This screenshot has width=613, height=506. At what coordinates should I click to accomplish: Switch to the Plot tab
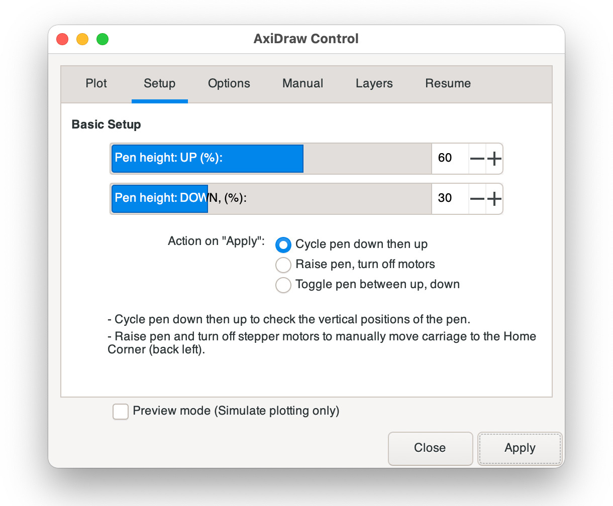[x=96, y=83]
